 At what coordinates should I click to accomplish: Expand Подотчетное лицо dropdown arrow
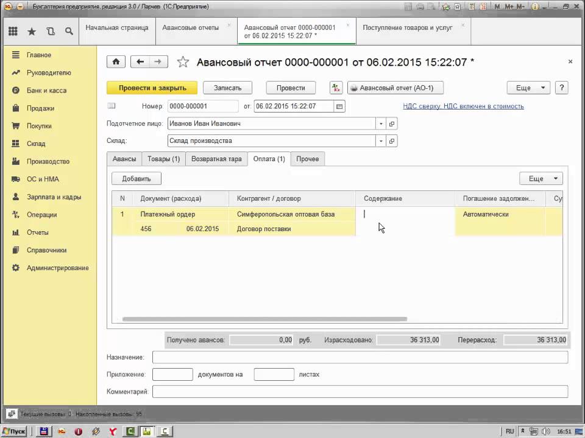pos(381,123)
